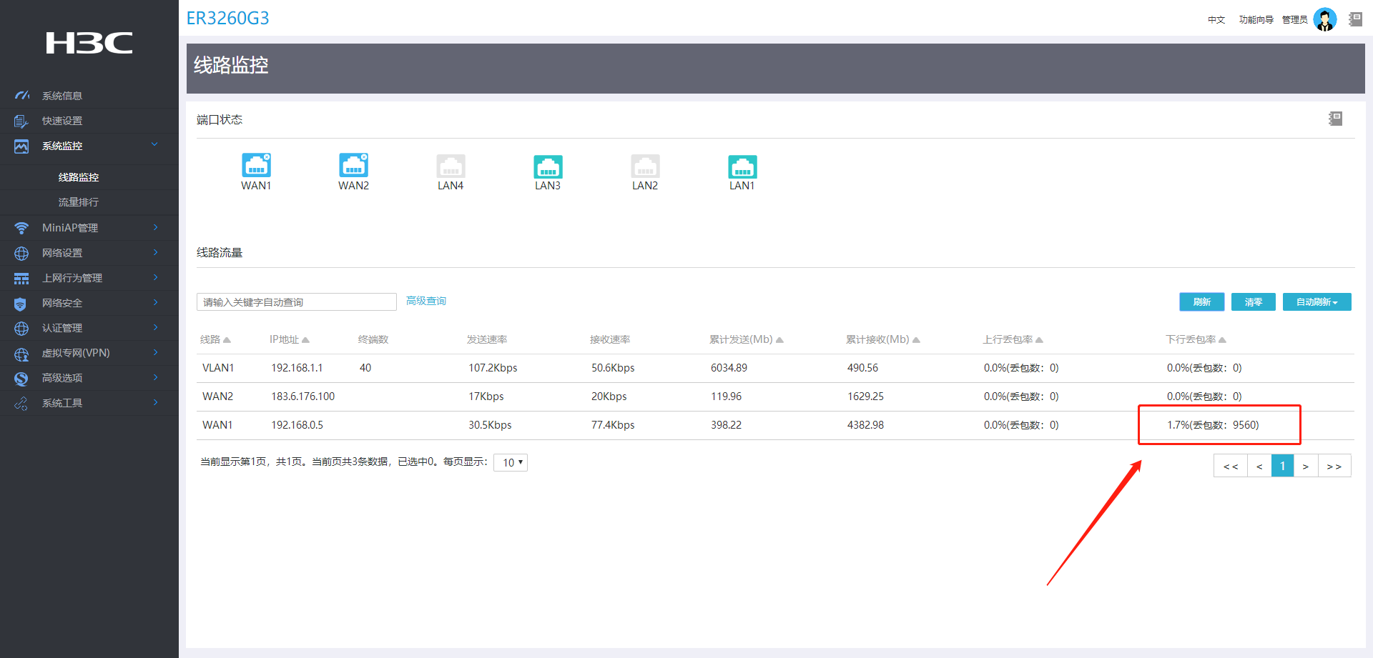Click the notes icon in port status panel
The height and width of the screenshot is (658, 1373).
point(1335,119)
